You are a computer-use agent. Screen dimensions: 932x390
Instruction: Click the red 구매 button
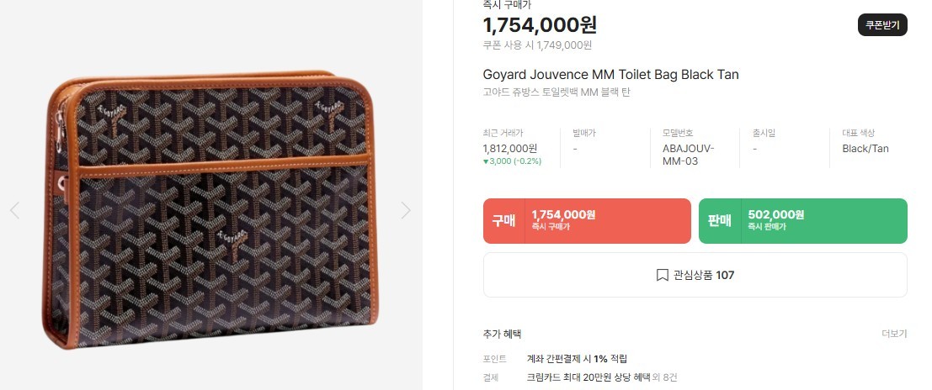click(x=587, y=221)
